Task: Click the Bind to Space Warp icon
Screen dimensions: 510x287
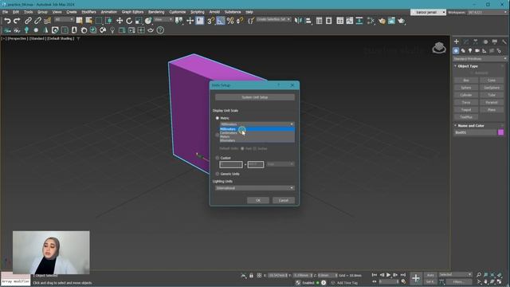Action: point(48,21)
